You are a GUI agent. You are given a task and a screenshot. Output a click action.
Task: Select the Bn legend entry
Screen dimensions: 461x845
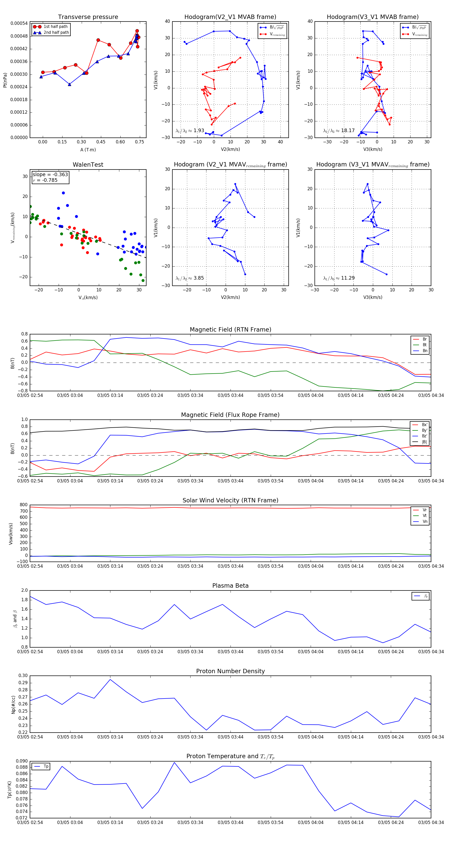420,351
